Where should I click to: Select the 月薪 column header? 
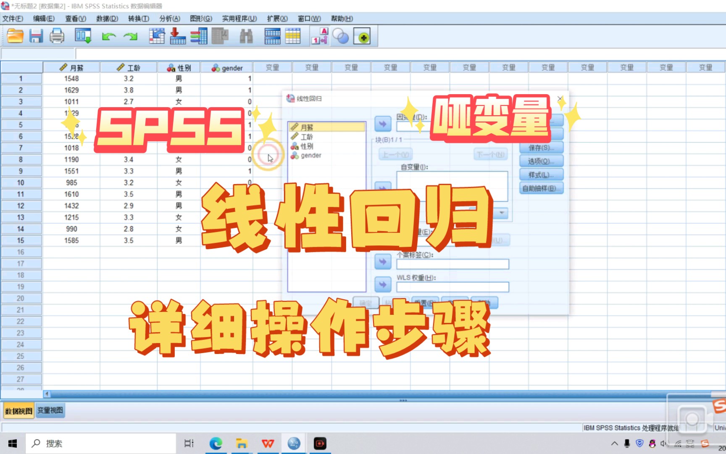pyautogui.click(x=71, y=67)
